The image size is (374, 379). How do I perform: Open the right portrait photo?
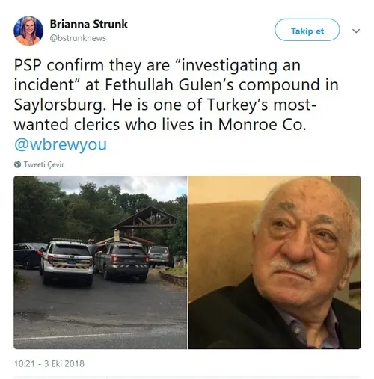click(275, 262)
